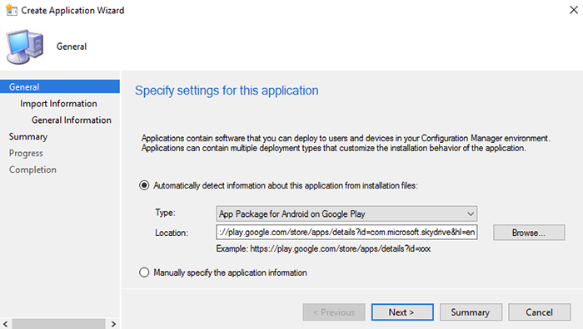Open the Type dropdown list
The image size is (583, 329).
(x=346, y=214)
